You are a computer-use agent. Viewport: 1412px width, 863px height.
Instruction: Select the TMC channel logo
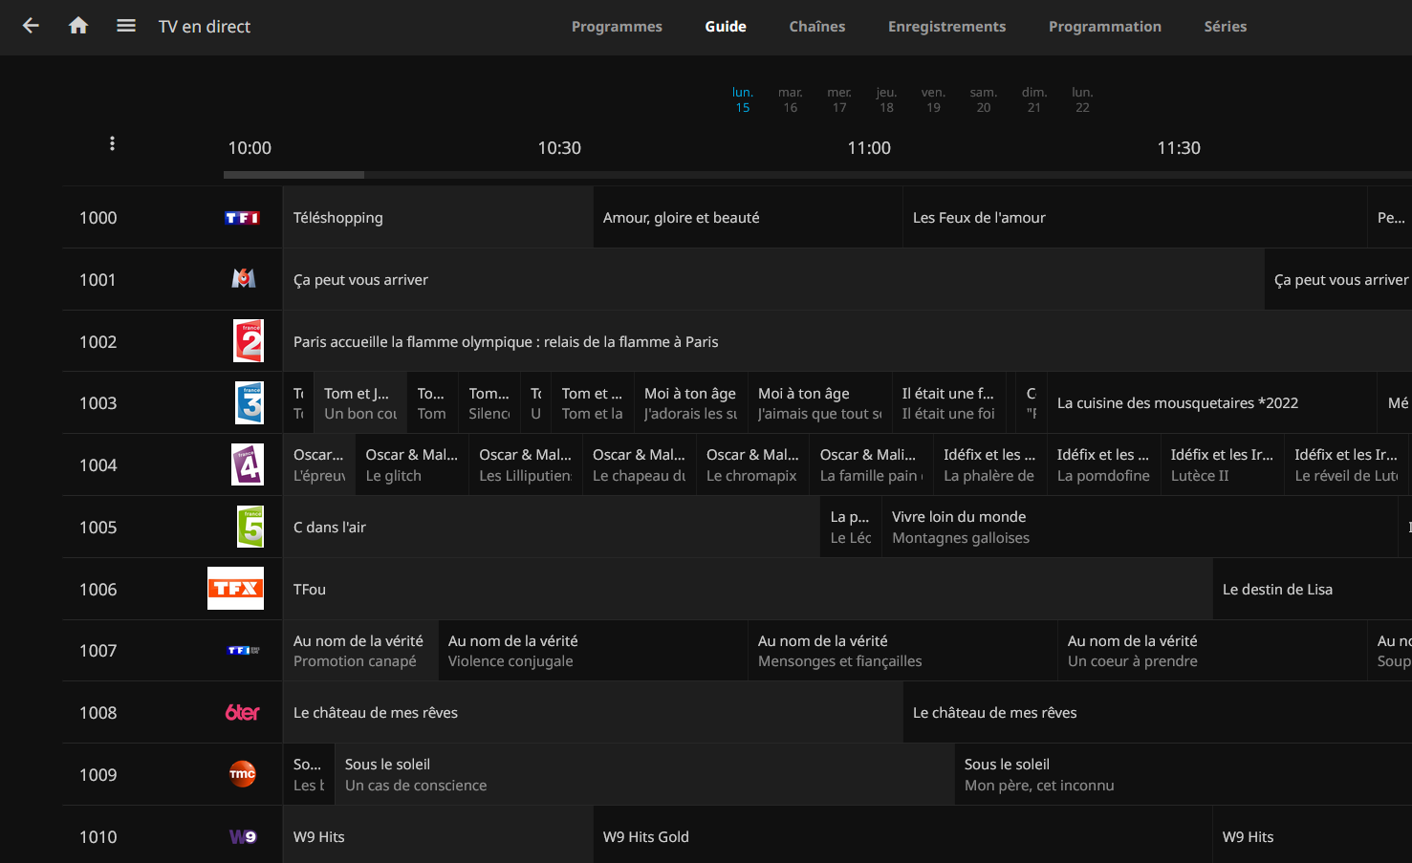click(x=243, y=774)
